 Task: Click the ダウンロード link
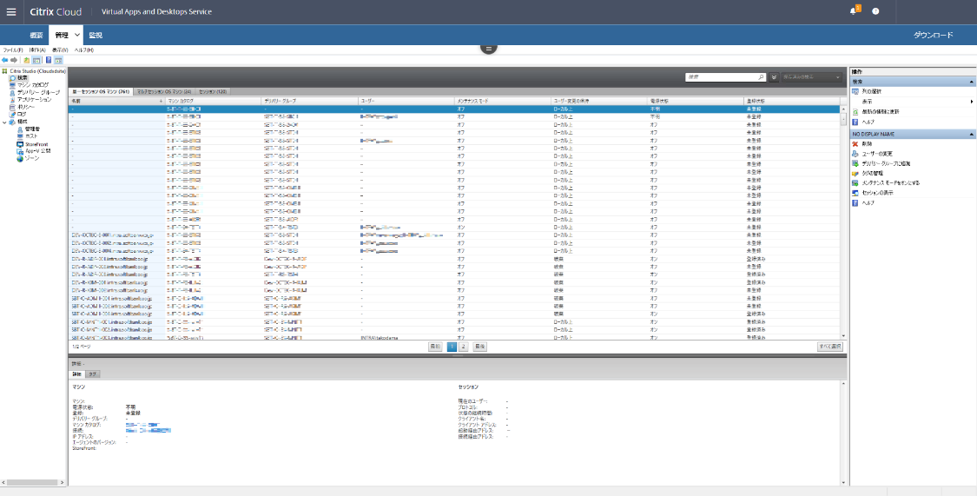click(933, 35)
